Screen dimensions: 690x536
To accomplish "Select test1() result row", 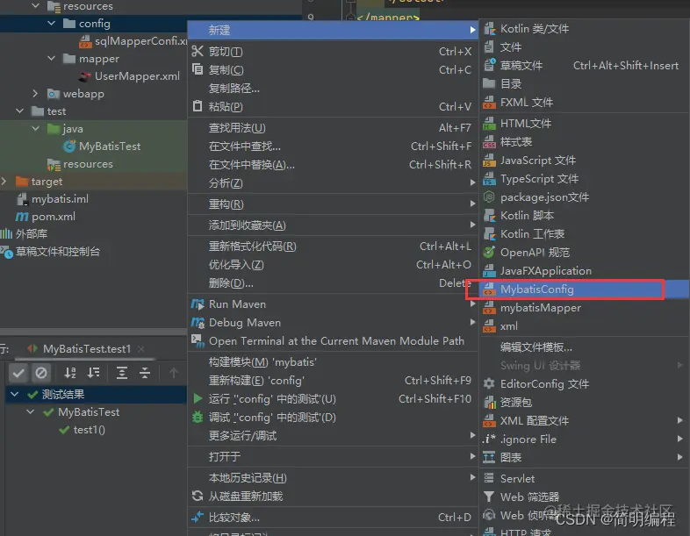I will click(89, 430).
